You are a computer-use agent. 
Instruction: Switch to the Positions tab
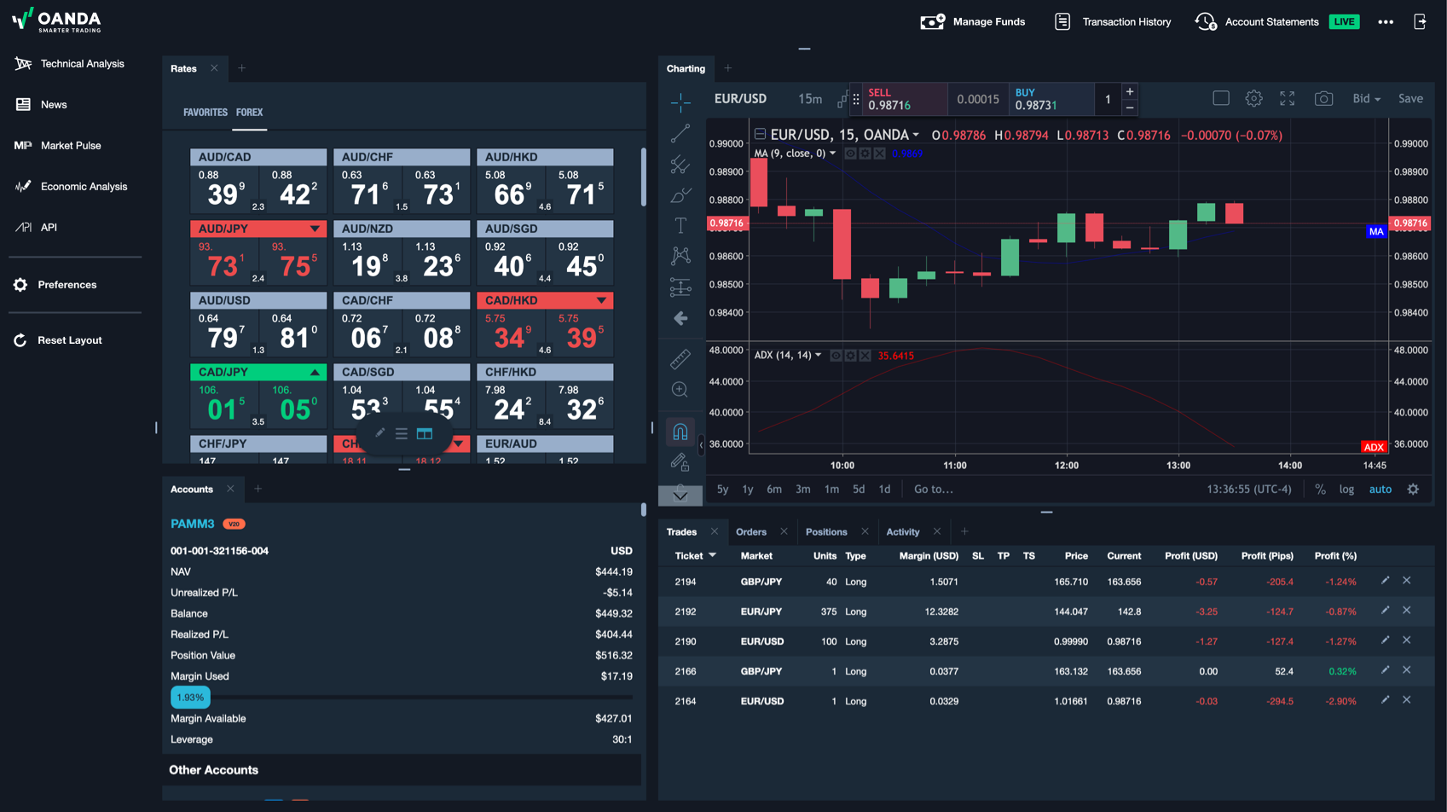[825, 531]
